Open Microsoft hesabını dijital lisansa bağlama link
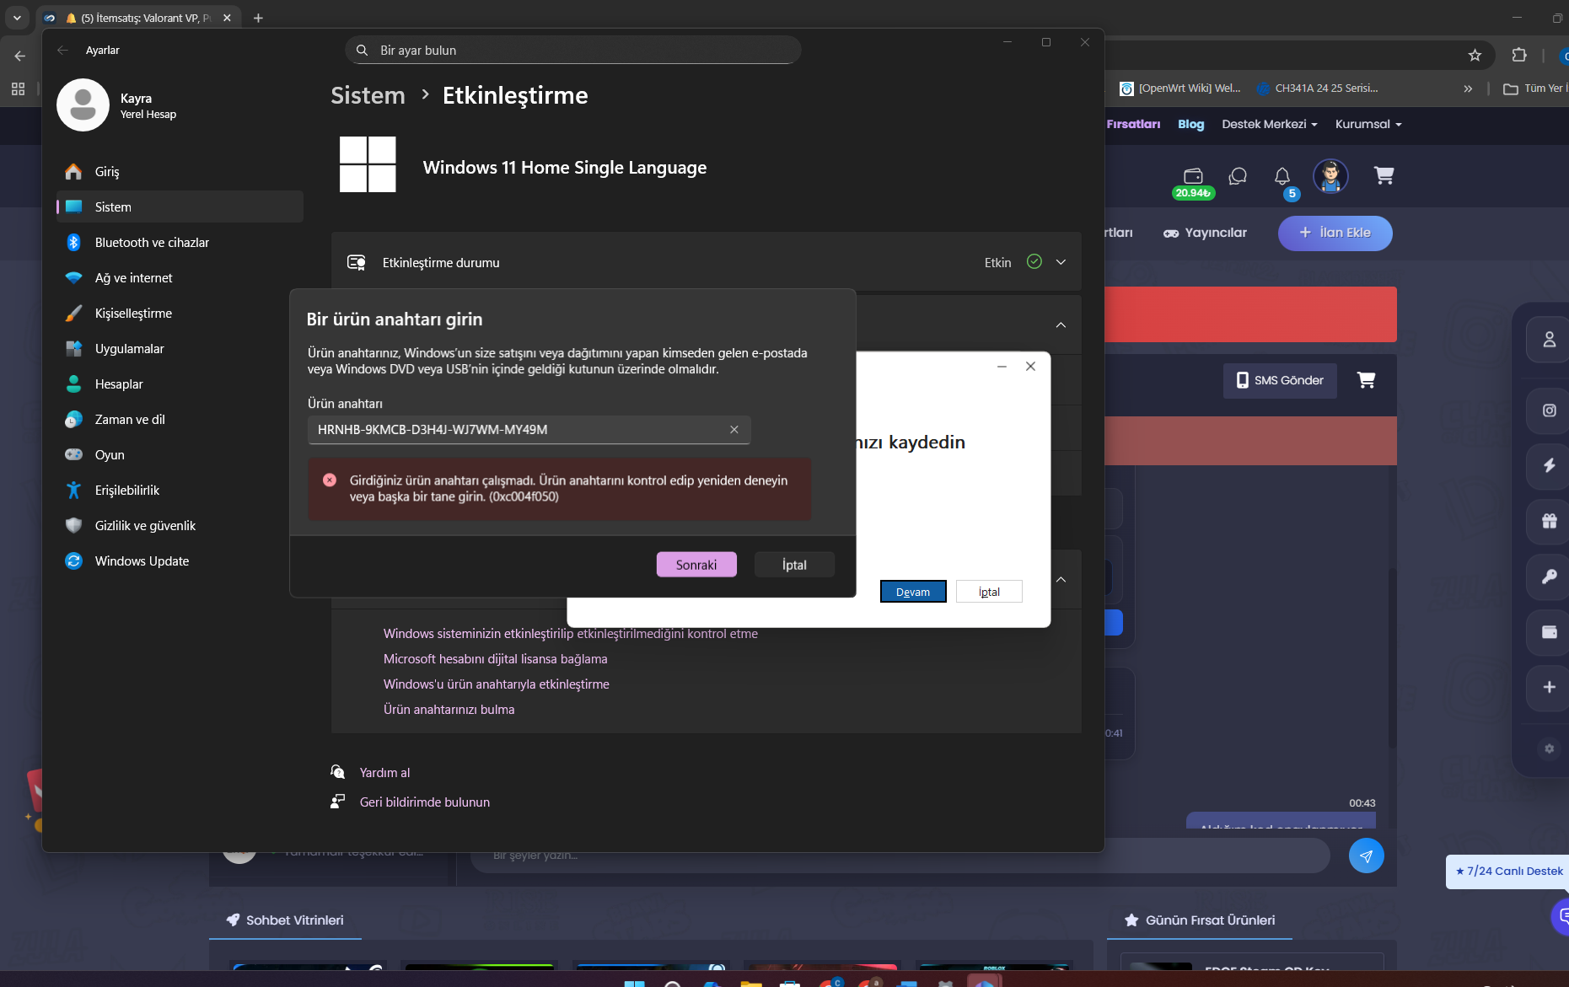 click(x=495, y=659)
